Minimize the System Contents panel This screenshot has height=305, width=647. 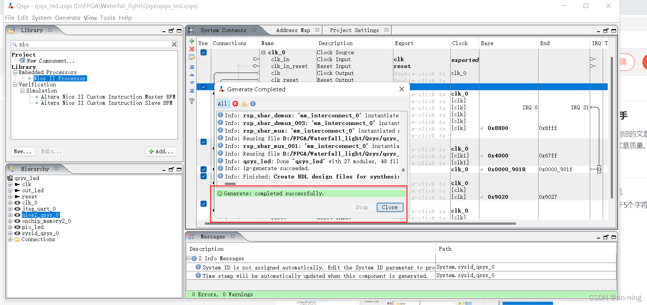[x=598, y=31]
